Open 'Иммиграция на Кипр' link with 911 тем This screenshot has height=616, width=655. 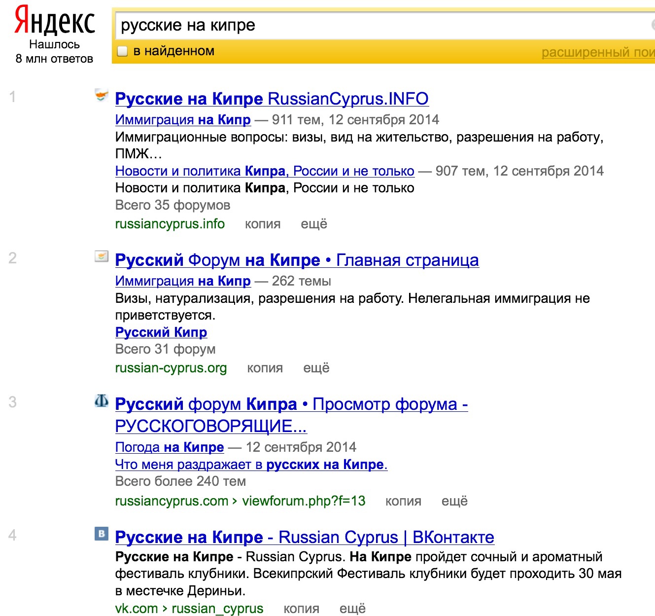tap(183, 120)
